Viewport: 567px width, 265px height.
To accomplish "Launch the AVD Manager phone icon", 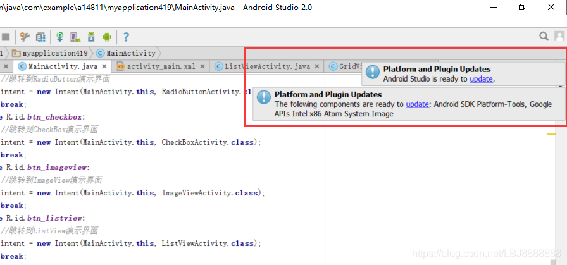I will click(x=75, y=37).
